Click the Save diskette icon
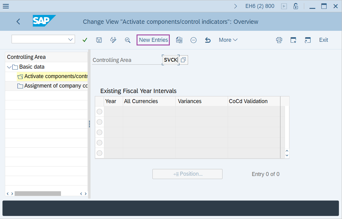The image size is (342, 219). (x=99, y=40)
